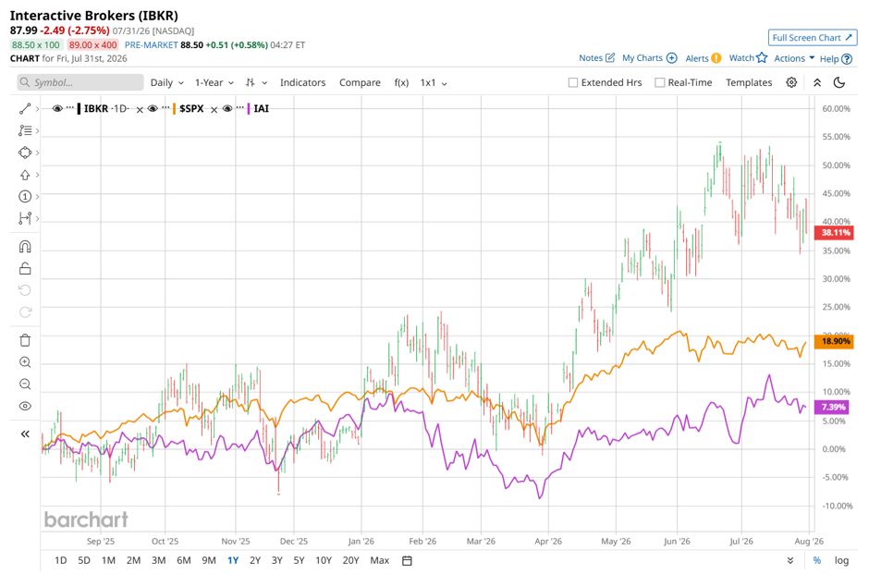Select the 3M range tab
This screenshot has width=869, height=574.
coord(158,560)
